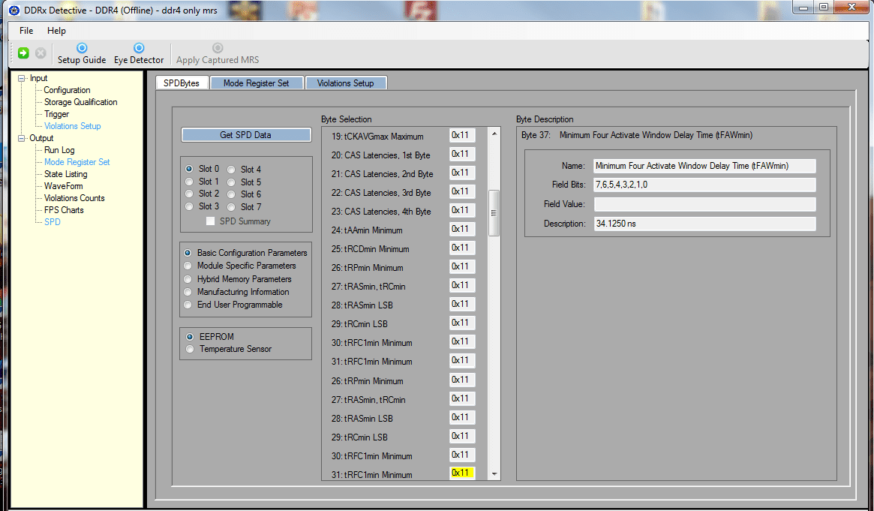
Task: Minimize the DDRx Detective window
Action: [803, 8]
